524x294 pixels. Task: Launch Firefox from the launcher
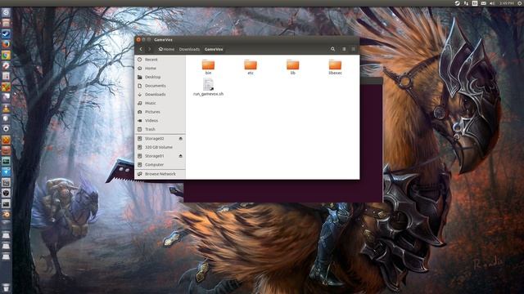(6, 44)
